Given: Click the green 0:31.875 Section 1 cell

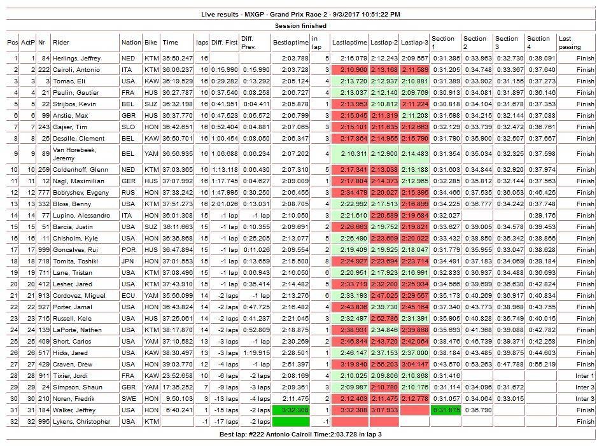Looking at the screenshot, I should click(x=445, y=410).
